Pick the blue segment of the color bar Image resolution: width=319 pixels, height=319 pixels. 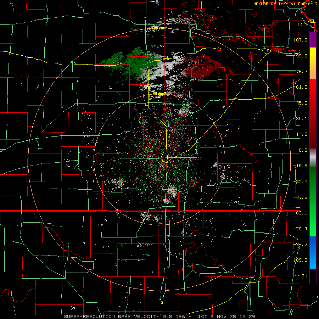tap(313, 253)
